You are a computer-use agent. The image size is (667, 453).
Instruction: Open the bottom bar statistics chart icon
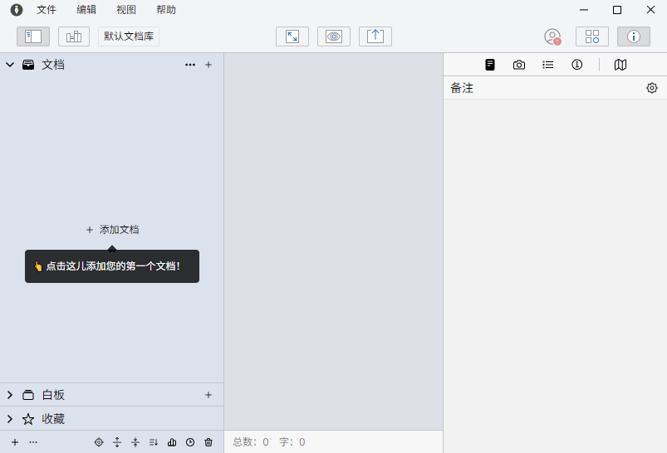click(x=172, y=442)
